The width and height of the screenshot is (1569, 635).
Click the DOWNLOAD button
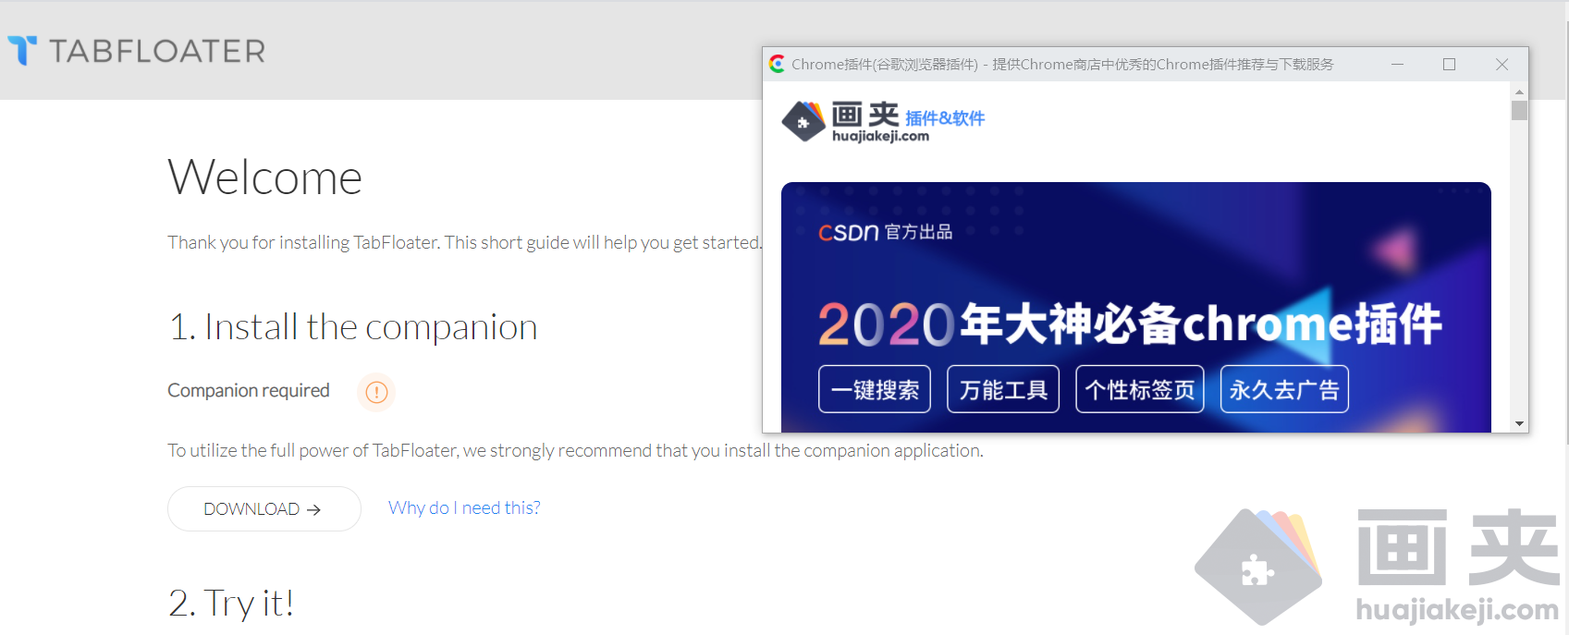tap(264, 508)
